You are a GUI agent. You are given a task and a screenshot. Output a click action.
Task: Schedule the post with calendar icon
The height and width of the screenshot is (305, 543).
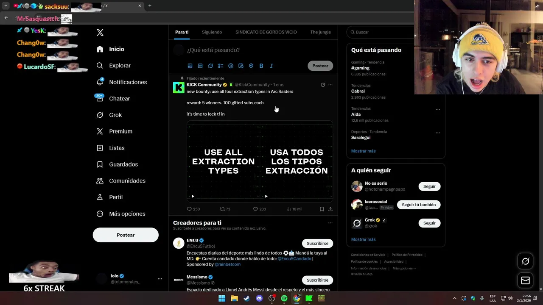[241, 66]
